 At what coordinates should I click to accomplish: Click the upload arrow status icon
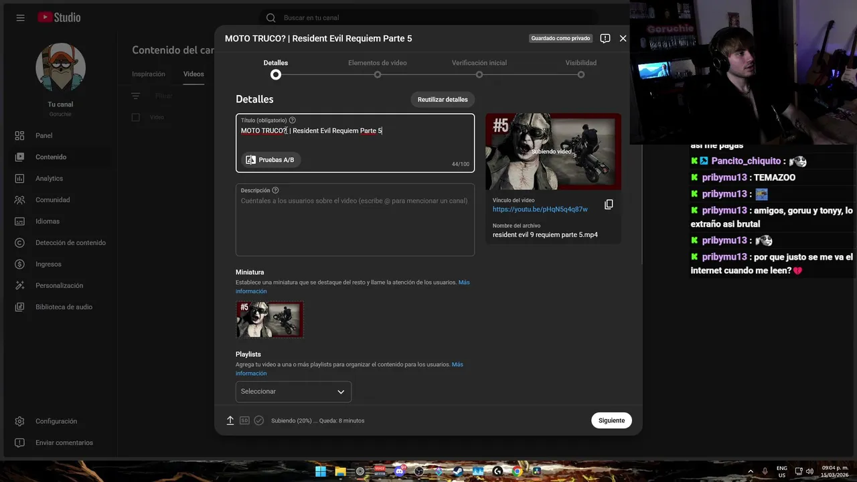230,420
